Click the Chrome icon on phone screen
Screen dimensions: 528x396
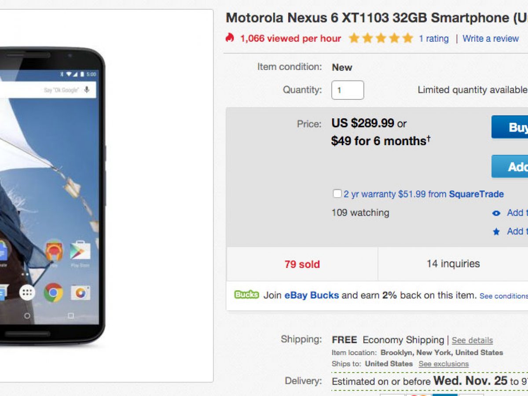click(x=53, y=293)
